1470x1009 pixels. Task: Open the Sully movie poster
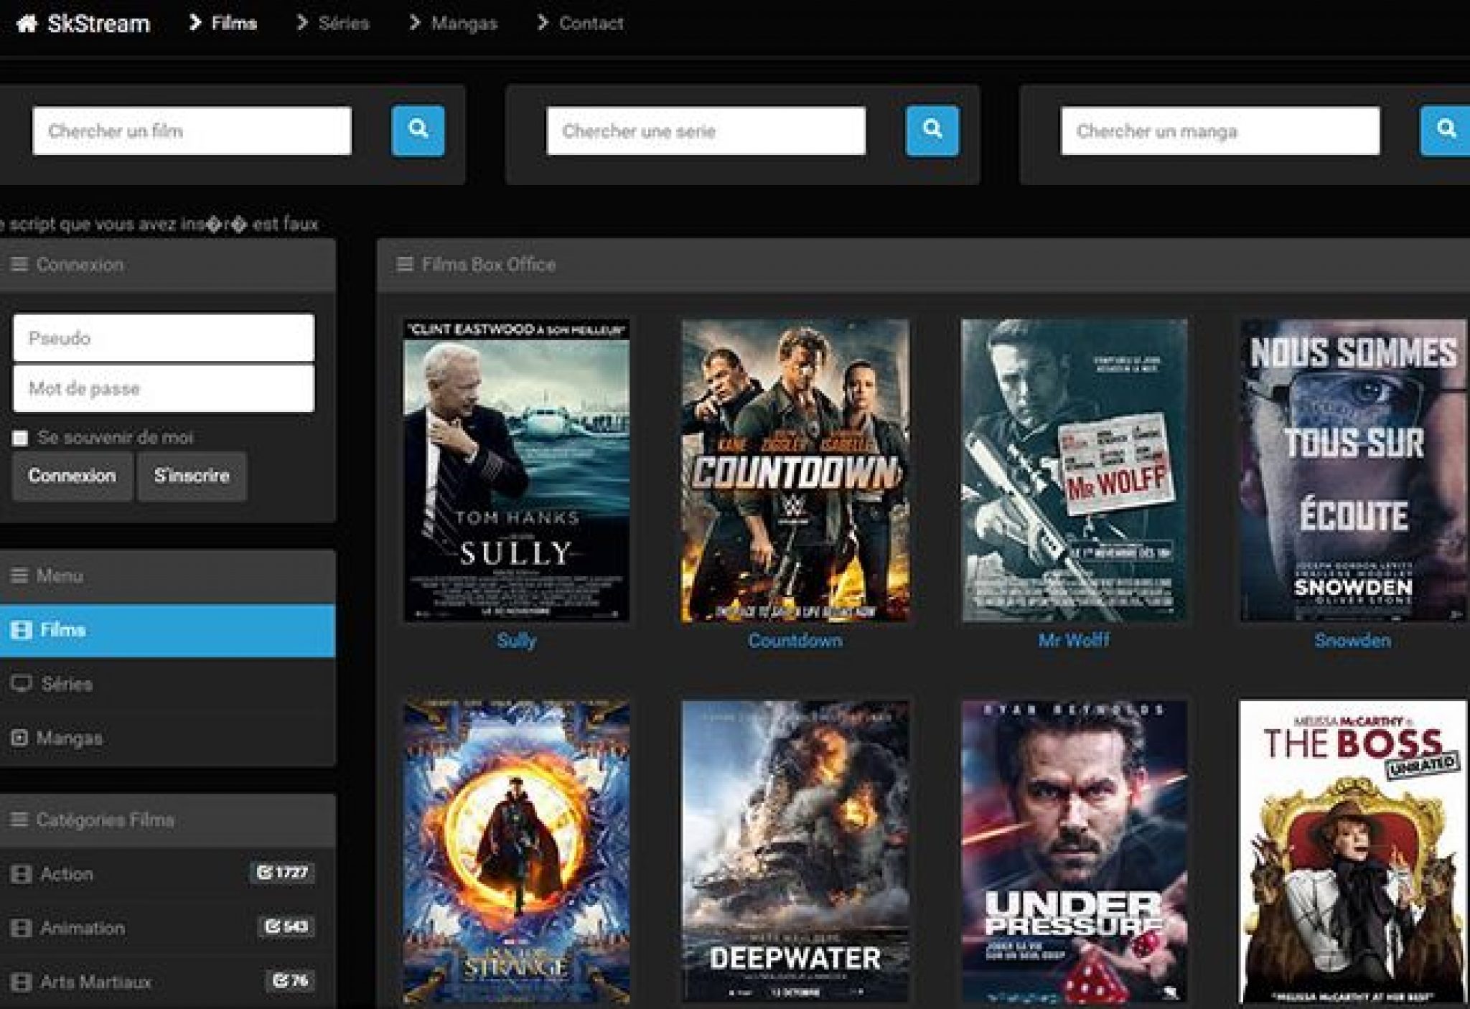tap(516, 470)
